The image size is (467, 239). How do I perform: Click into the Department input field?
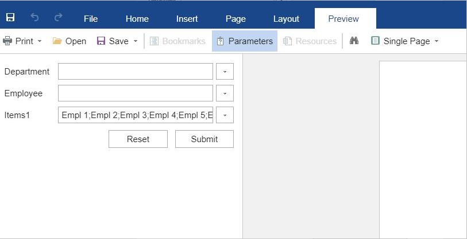(136, 71)
